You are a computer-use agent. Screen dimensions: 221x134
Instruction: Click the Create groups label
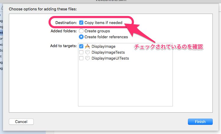[x=97, y=31]
